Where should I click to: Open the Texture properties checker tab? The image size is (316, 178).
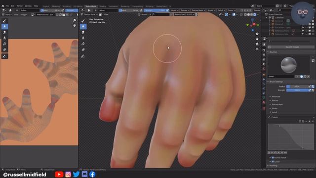point(264,108)
